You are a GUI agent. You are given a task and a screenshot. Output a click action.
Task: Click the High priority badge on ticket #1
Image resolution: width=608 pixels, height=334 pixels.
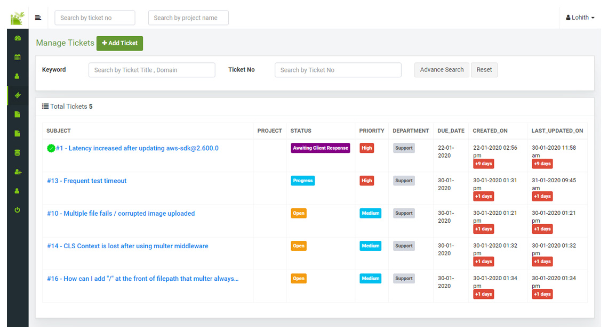click(367, 148)
